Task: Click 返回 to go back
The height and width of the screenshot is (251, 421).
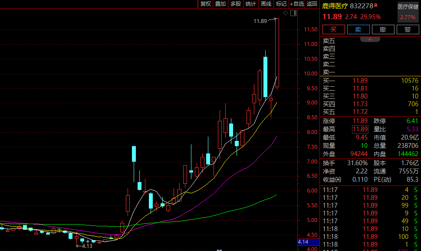Action: (312, 4)
